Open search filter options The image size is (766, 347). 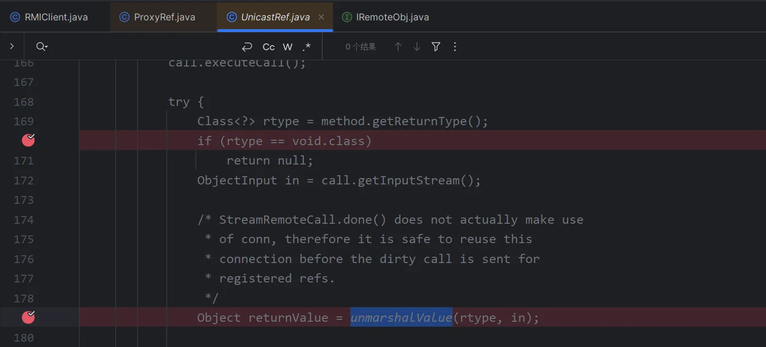tap(436, 47)
